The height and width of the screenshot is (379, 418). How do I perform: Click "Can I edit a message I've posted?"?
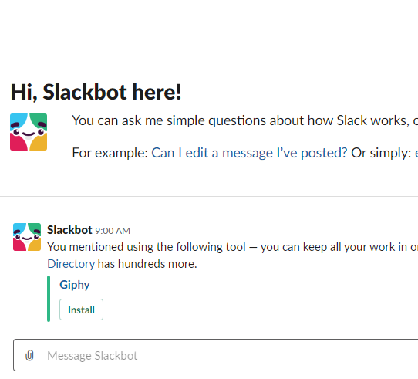tap(249, 153)
